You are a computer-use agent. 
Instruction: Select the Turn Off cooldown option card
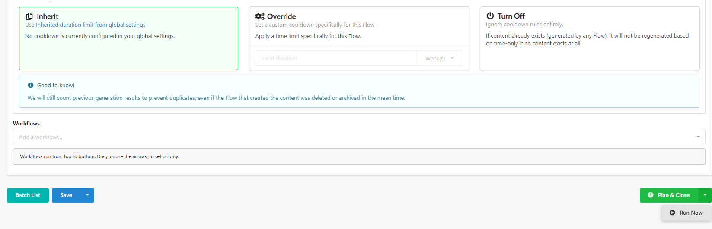tap(590, 38)
